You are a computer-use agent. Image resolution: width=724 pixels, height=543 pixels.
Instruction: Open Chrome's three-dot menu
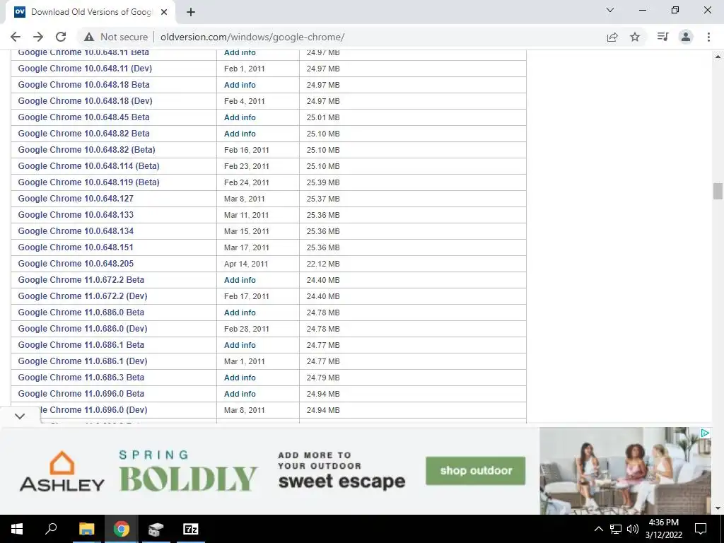[x=708, y=37]
